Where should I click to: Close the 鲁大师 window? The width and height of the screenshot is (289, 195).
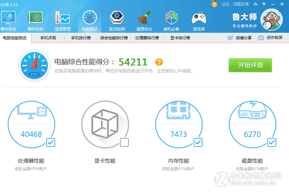pos(282,4)
